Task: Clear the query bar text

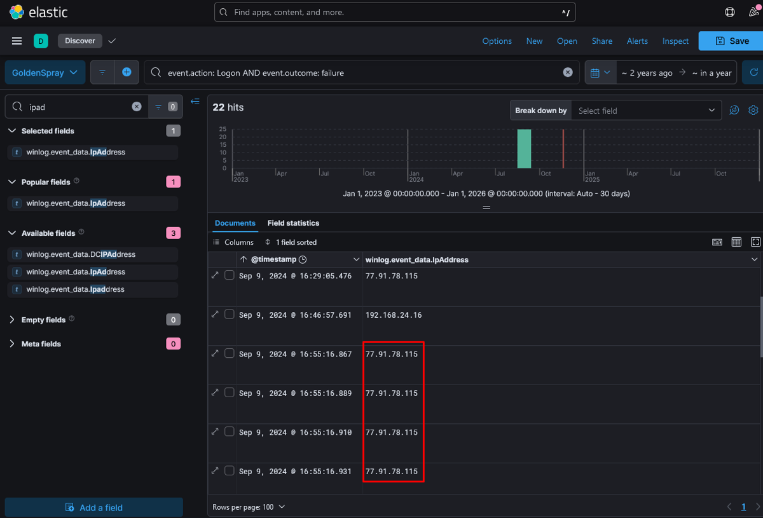Action: [568, 72]
